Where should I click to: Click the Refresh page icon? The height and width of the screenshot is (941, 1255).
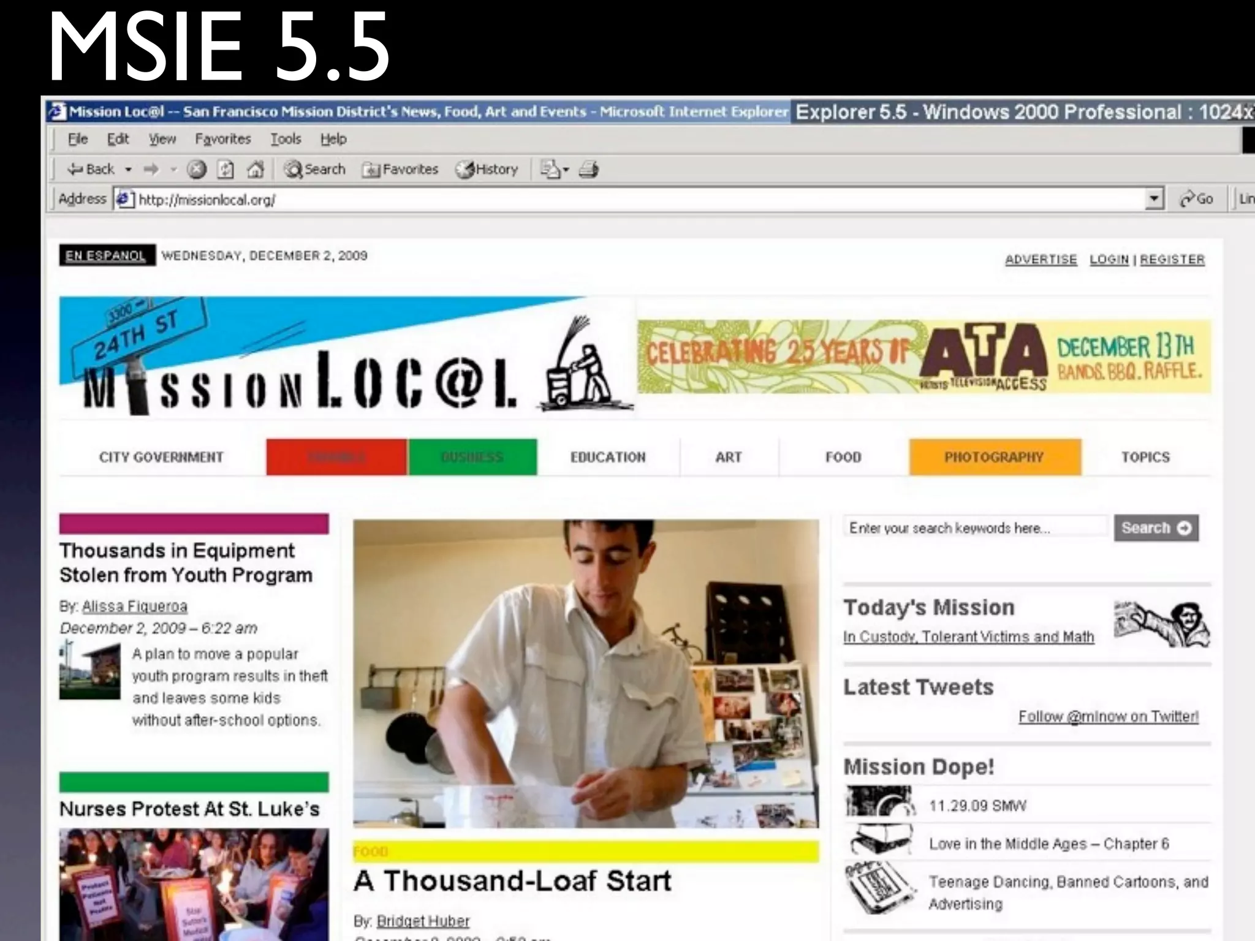tap(226, 169)
